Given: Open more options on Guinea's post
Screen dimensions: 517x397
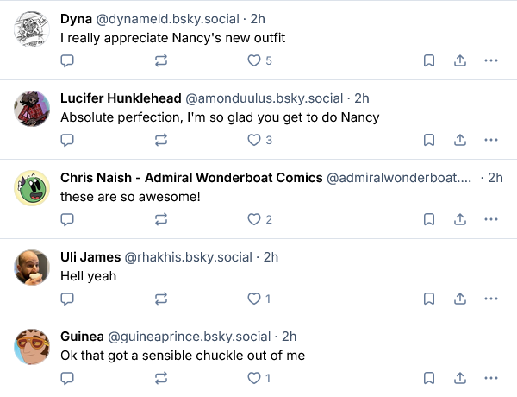Looking at the screenshot, I should pyautogui.click(x=491, y=378).
